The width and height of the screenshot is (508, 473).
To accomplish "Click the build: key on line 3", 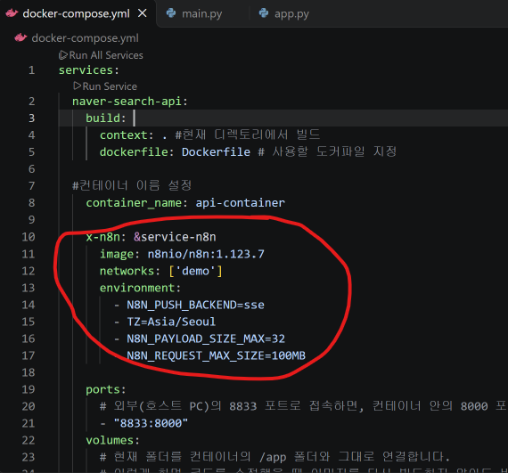I will [x=106, y=118].
